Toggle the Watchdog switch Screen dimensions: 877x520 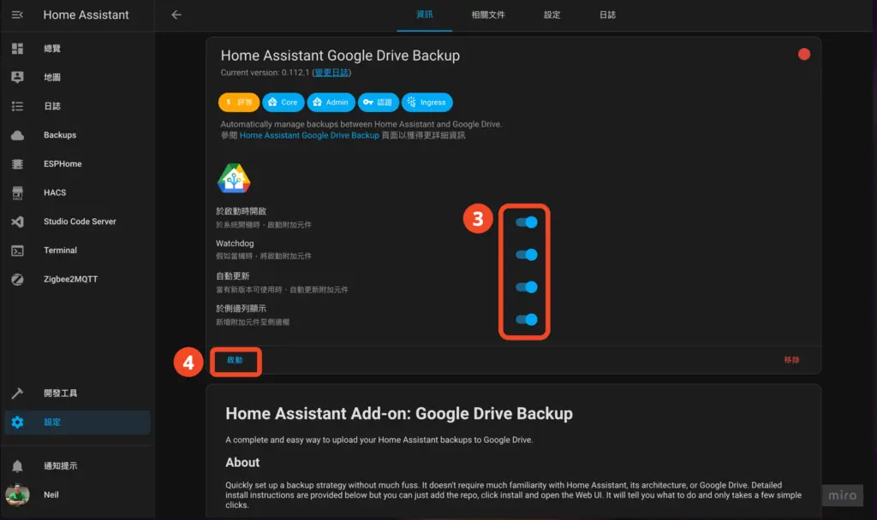525,254
